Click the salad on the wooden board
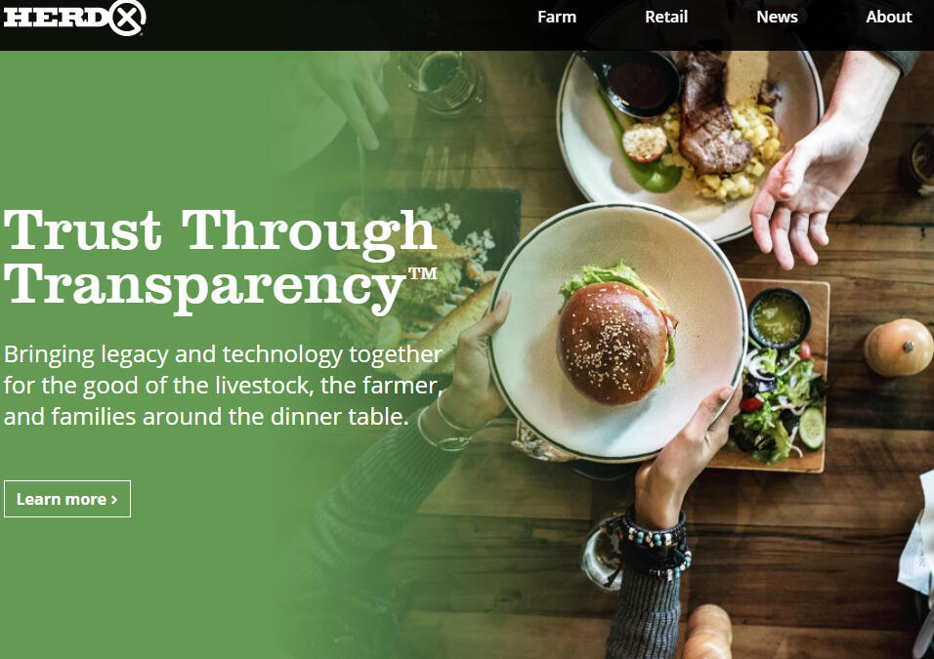This screenshot has height=659, width=934. point(778,402)
